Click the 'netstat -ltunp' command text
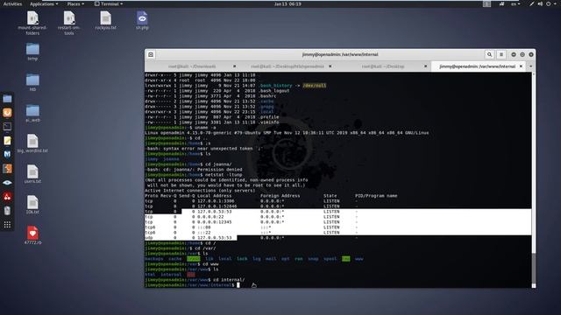The height and width of the screenshot is (315, 561). click(224, 175)
